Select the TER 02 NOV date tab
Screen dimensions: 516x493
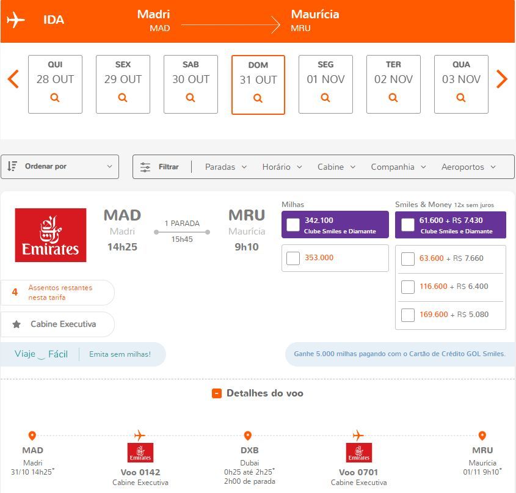tap(394, 84)
